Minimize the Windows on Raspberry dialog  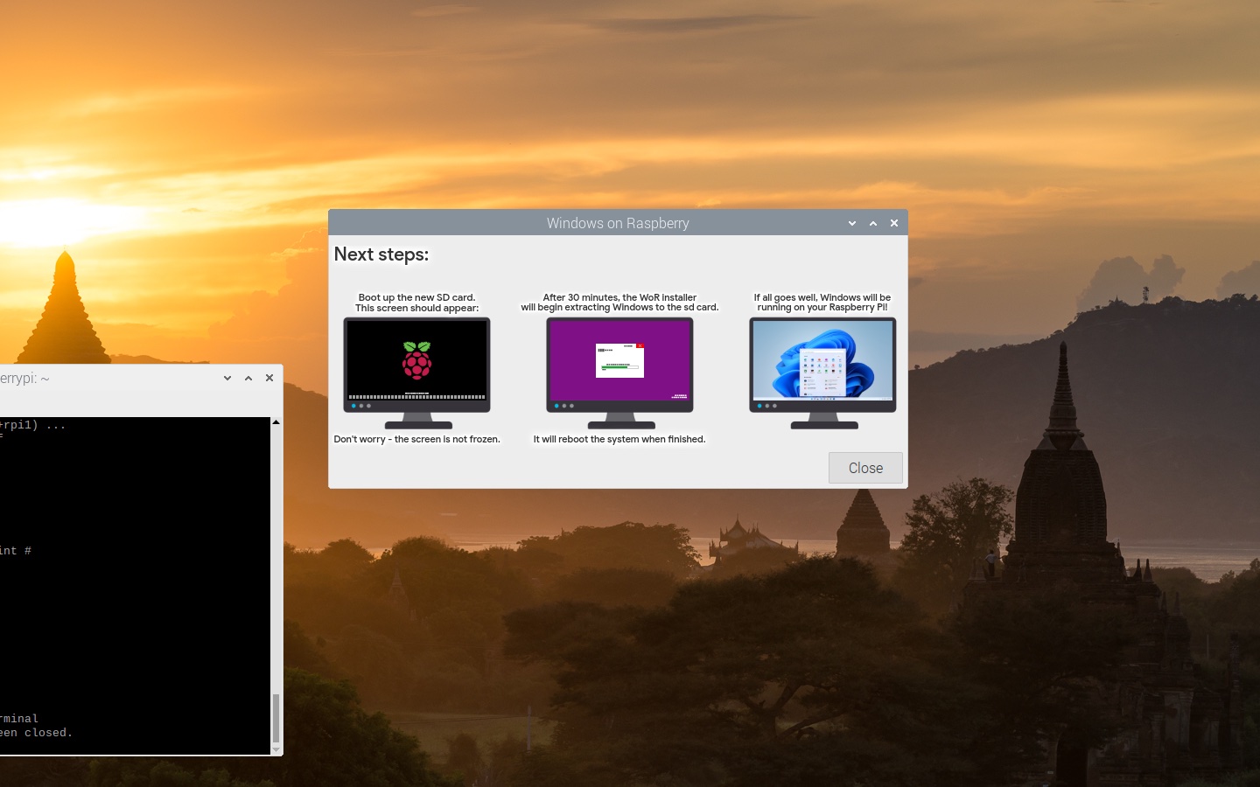click(851, 223)
